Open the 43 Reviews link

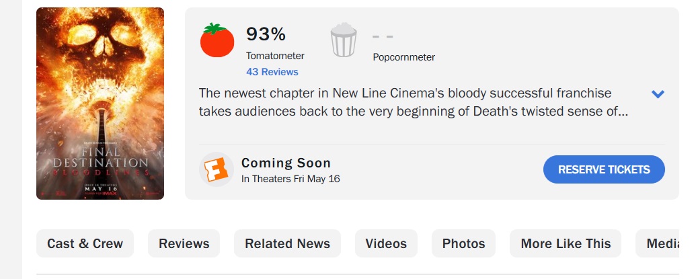tap(272, 72)
